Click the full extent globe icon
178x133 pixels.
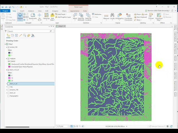point(24,14)
